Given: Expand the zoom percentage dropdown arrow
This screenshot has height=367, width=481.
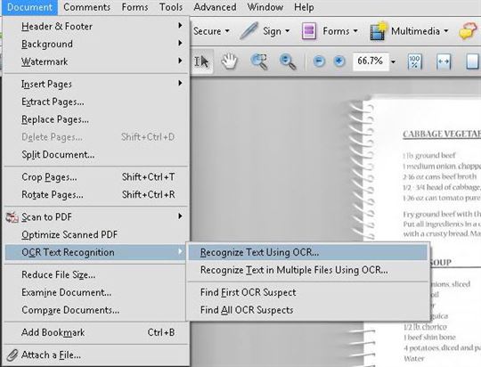Looking at the screenshot, I should 393,61.
